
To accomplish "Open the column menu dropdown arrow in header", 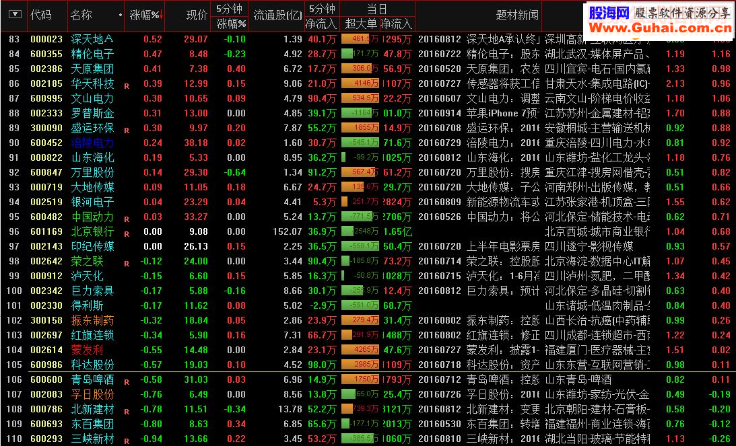I will 15,15.
